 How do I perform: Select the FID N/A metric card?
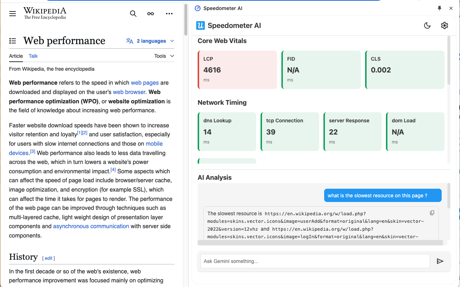tap(321, 70)
